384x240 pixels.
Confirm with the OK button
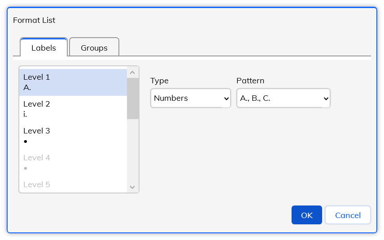tap(306, 215)
